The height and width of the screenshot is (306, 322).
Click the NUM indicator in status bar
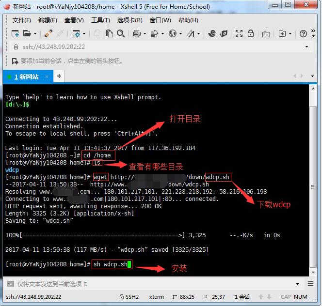click(301, 297)
